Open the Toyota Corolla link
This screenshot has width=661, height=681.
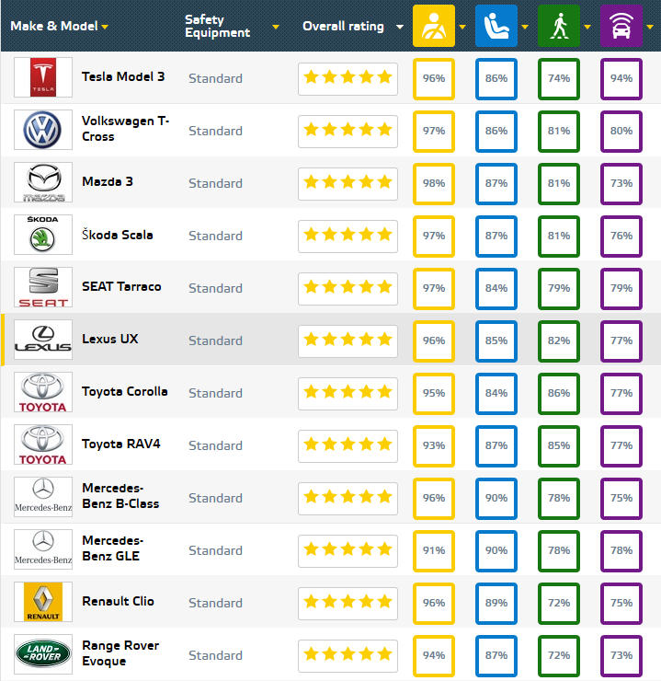124,391
